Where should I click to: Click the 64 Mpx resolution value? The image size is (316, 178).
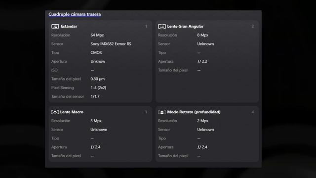tap(97, 35)
